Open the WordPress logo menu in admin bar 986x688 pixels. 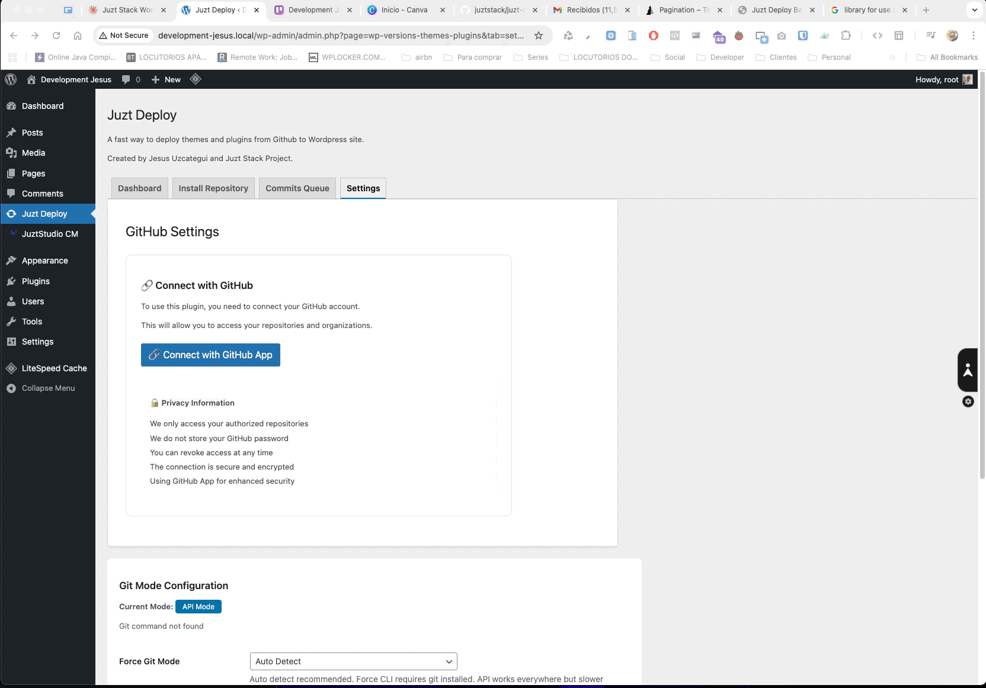11,79
